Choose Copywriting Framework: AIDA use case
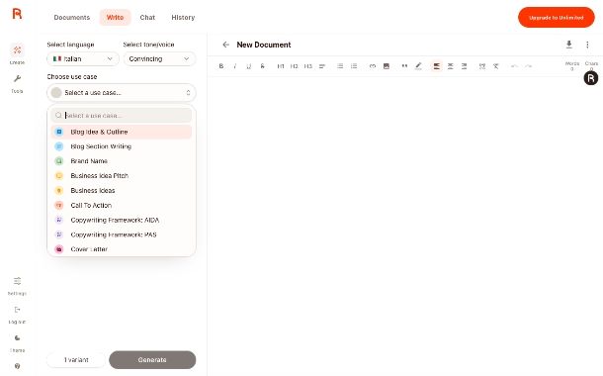The image size is (603, 376). (x=122, y=220)
